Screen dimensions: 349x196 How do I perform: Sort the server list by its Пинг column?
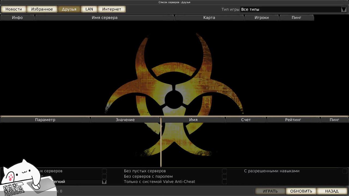coord(297,18)
